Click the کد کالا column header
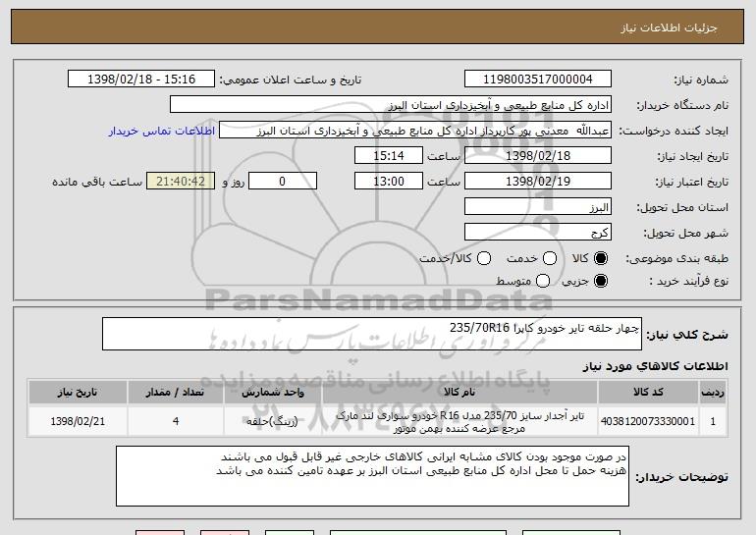This screenshot has width=756, height=535. (648, 392)
